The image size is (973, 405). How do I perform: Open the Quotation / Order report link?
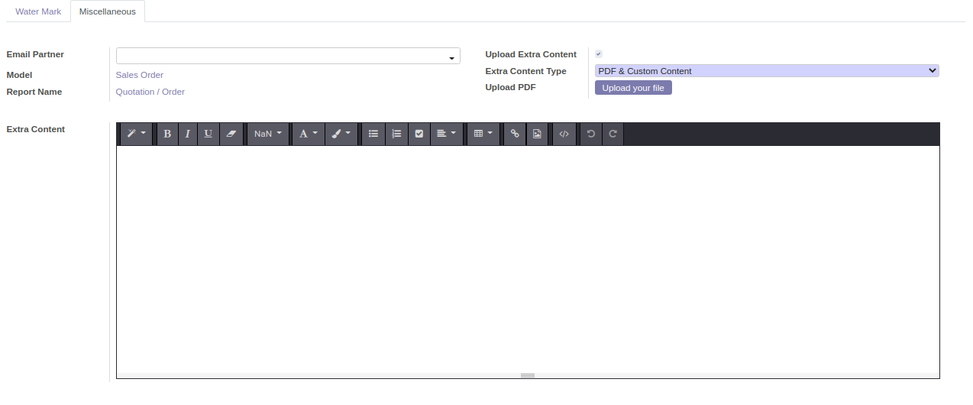(x=150, y=92)
